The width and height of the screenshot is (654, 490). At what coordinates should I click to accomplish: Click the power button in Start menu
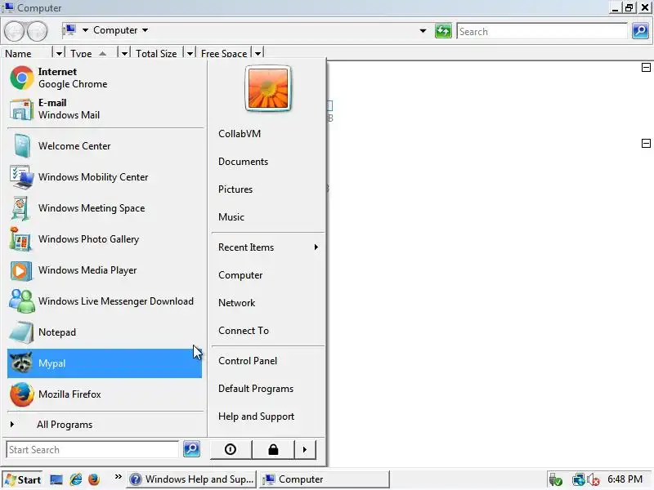click(x=231, y=449)
